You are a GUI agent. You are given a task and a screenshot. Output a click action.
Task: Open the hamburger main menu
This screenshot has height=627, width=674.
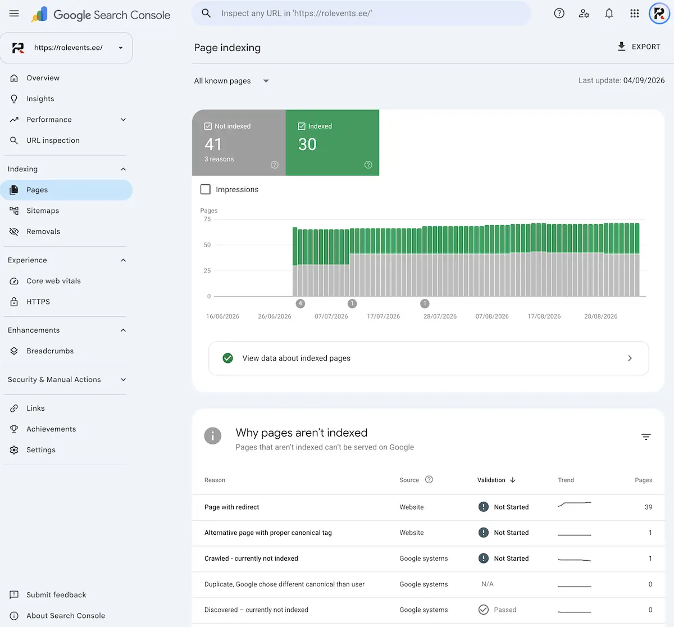(14, 13)
